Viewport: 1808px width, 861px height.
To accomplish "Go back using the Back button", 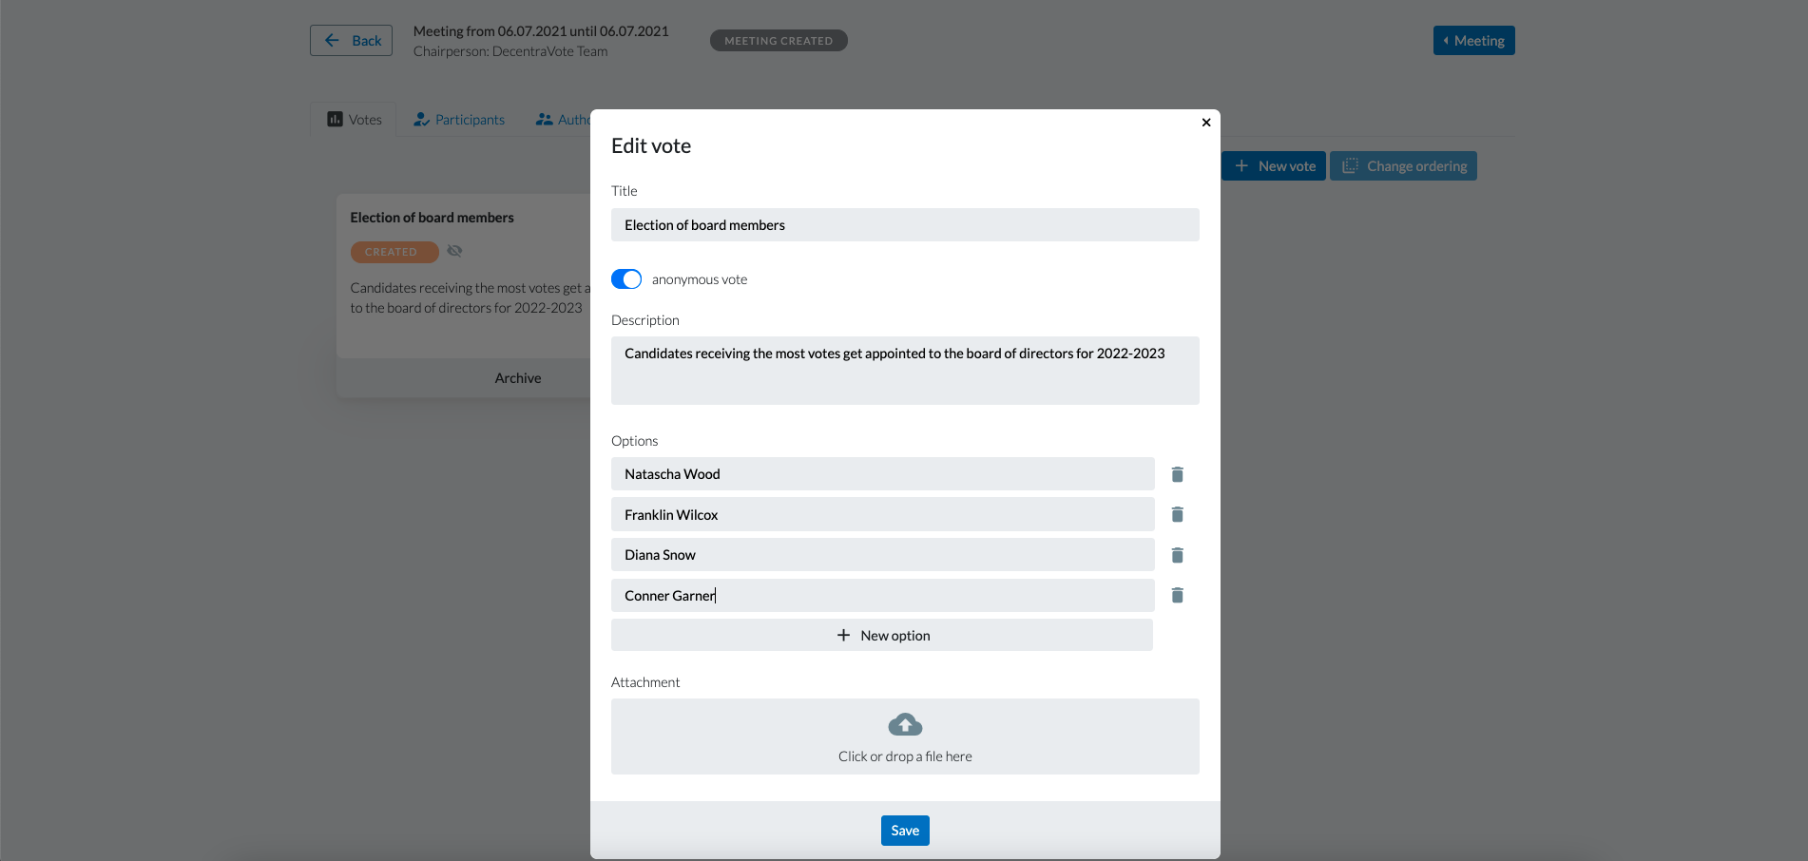I will click(x=351, y=41).
